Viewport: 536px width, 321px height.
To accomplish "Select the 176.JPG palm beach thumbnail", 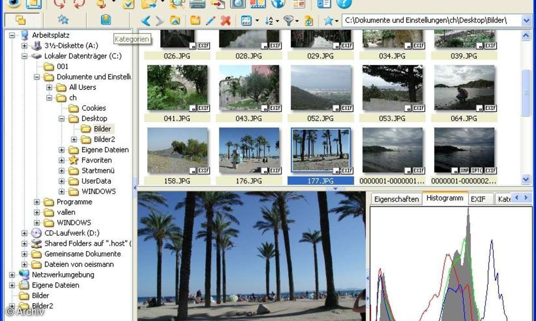I will tap(249, 151).
